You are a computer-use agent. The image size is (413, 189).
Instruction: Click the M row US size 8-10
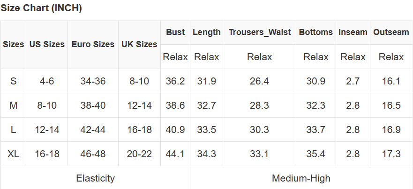pos(47,105)
